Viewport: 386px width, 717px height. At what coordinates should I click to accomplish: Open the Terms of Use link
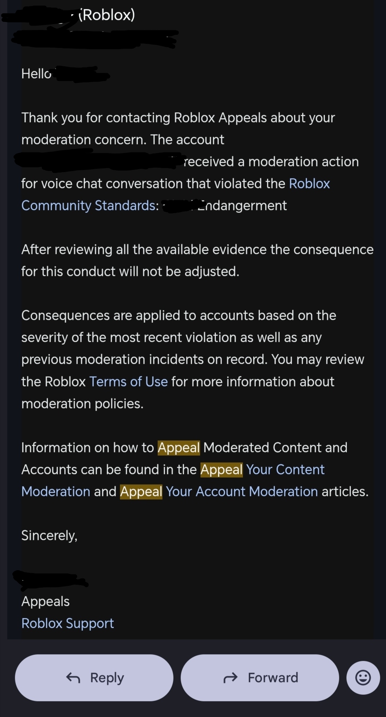[128, 382]
